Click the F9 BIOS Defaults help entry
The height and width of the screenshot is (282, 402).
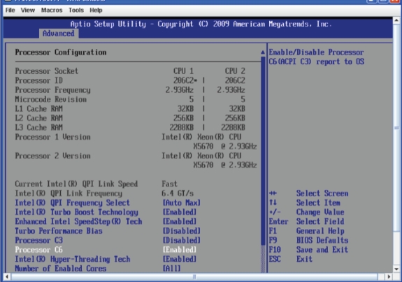(309, 240)
